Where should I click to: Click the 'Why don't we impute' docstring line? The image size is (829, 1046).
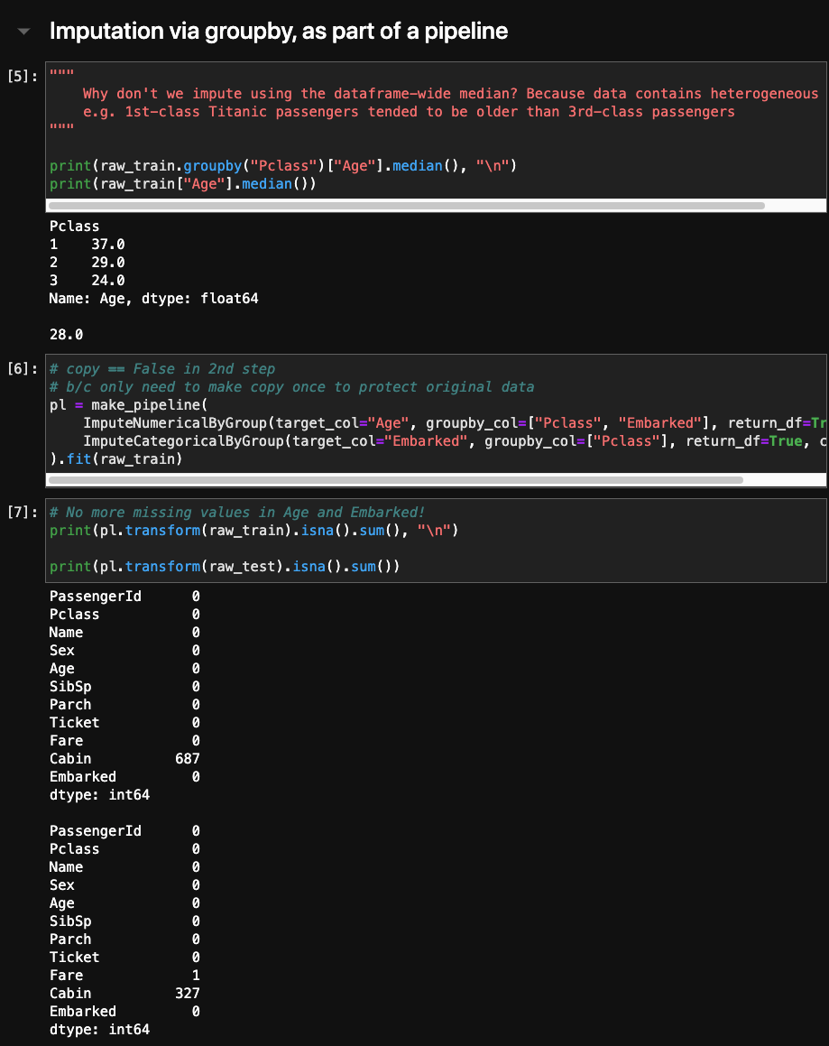pos(452,93)
